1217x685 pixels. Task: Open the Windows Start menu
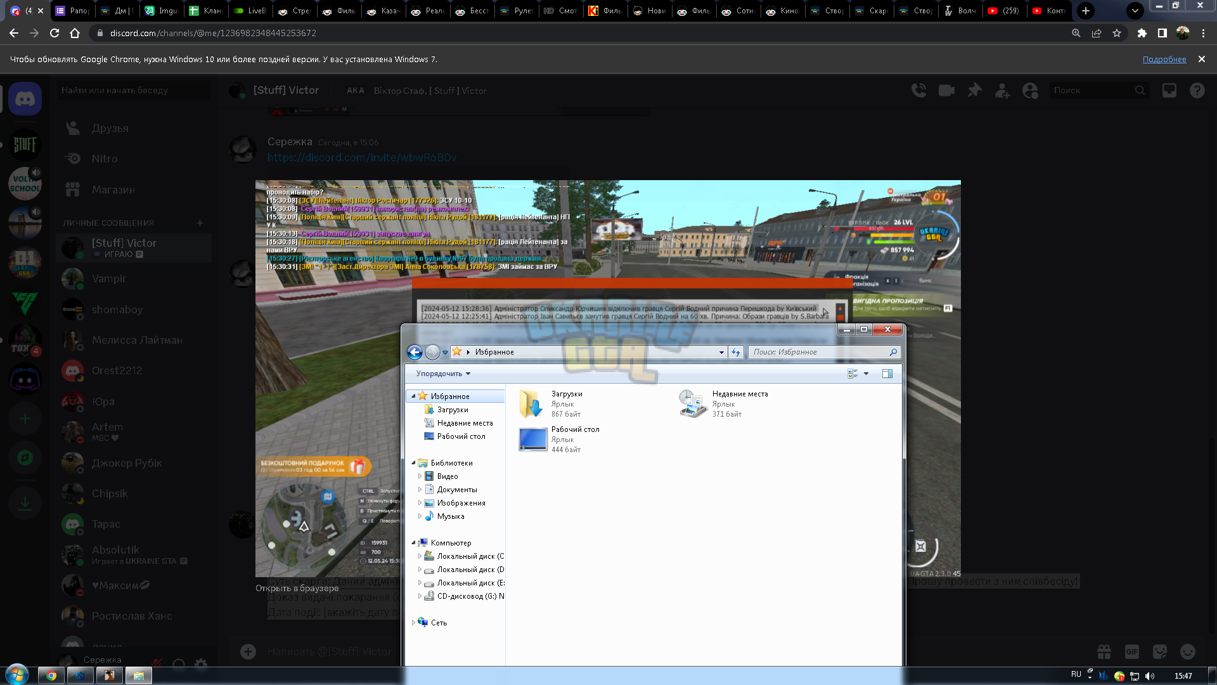[17, 675]
